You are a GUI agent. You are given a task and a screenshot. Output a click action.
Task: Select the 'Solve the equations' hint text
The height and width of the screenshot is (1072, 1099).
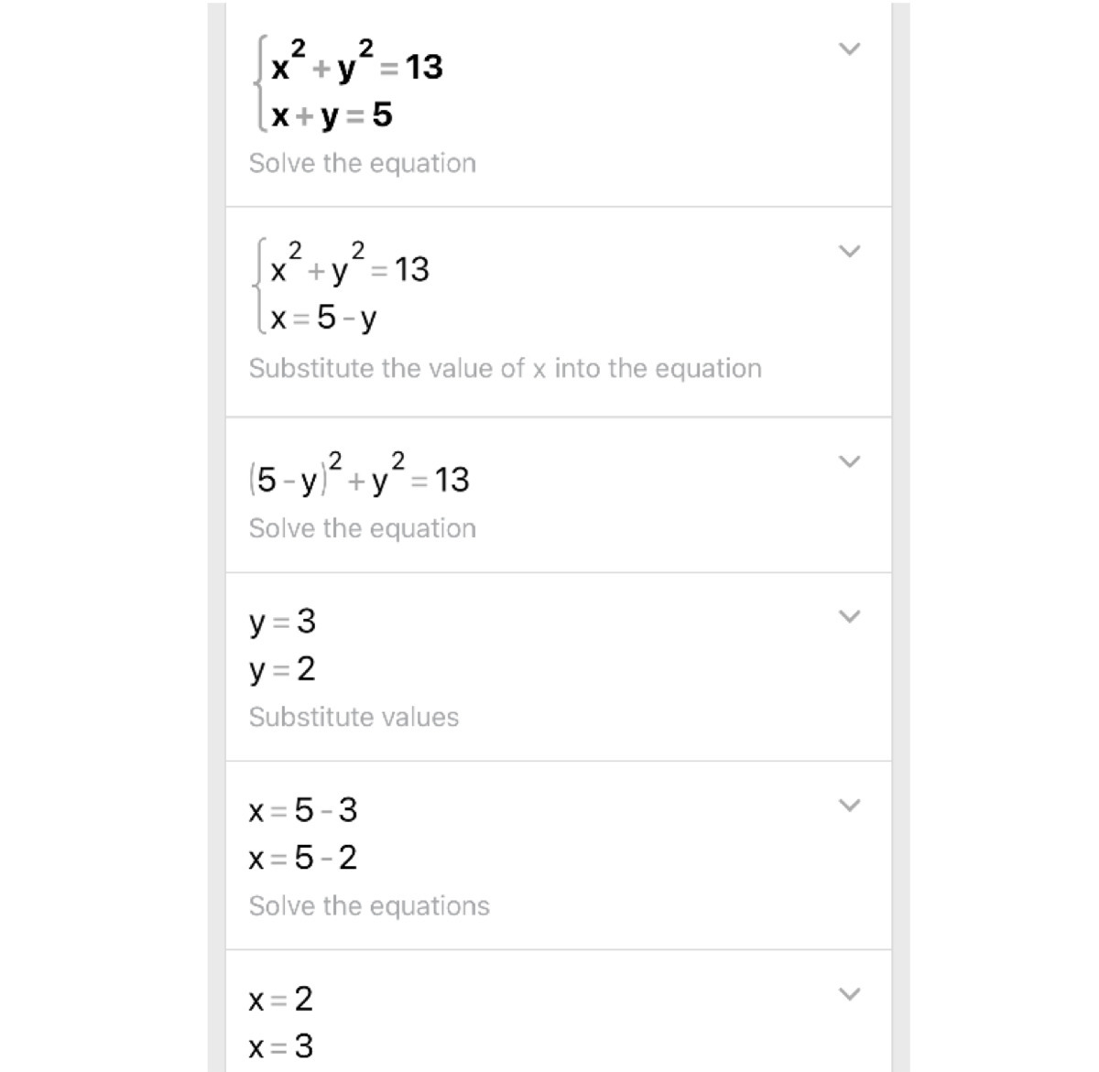(369, 906)
